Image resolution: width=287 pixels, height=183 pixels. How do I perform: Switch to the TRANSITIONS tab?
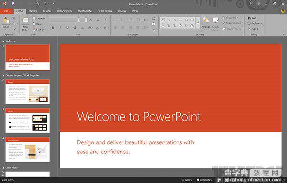[x=65, y=11]
